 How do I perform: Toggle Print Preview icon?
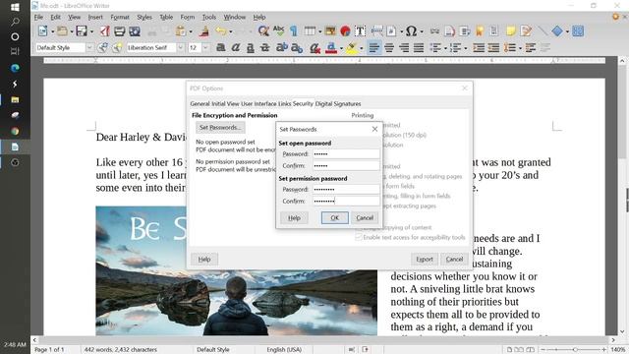pyautogui.click(x=135, y=30)
